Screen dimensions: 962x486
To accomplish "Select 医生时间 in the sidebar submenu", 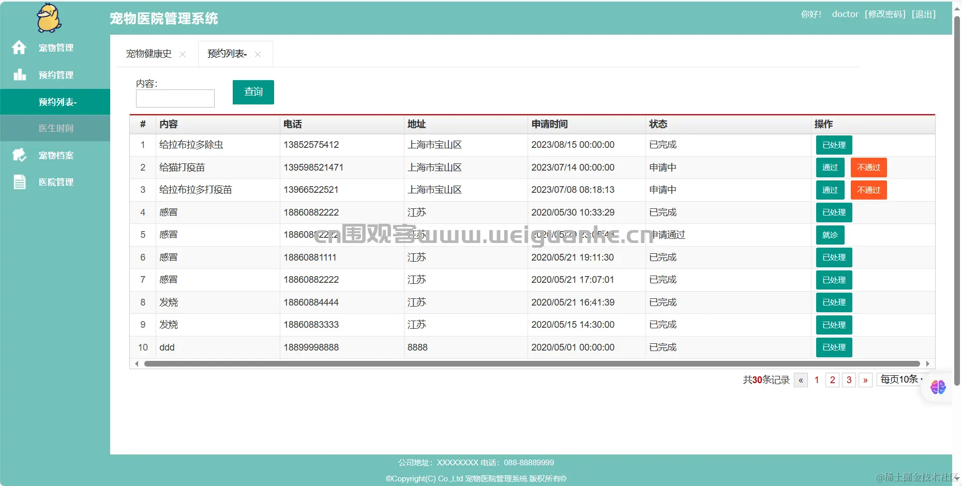I will click(x=55, y=128).
